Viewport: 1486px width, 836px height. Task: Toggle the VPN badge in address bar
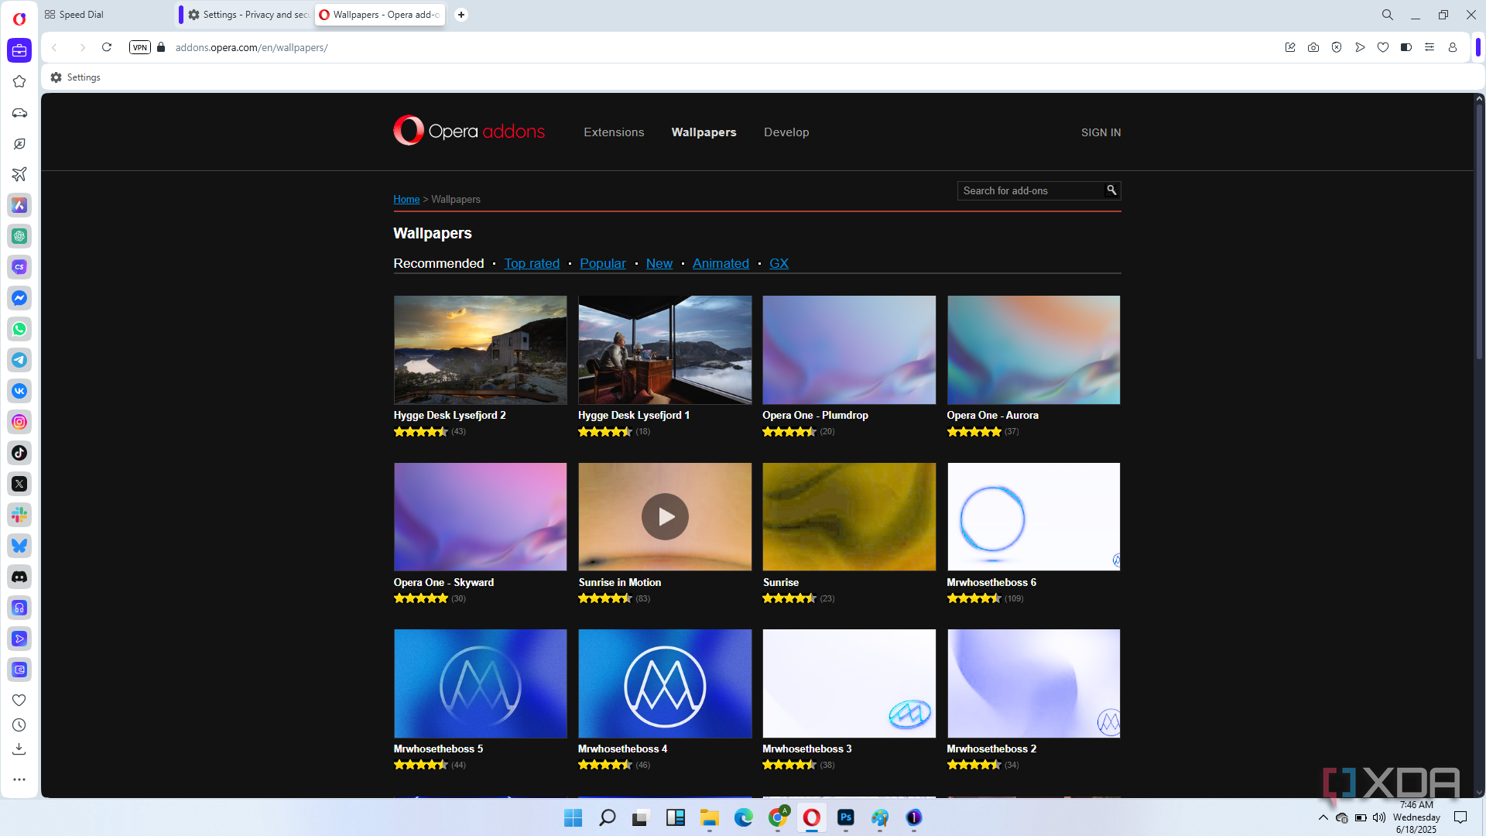coord(139,47)
